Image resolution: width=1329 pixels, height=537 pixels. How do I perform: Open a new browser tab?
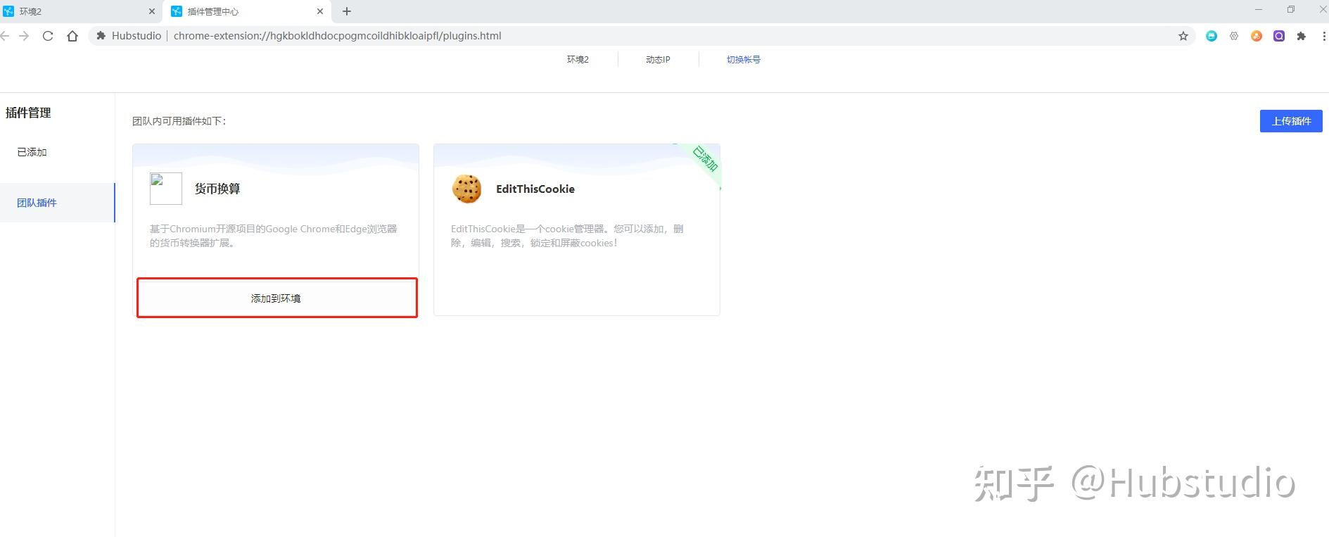point(347,11)
